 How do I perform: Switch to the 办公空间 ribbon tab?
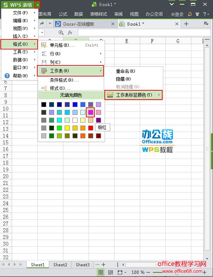pos(154,14)
